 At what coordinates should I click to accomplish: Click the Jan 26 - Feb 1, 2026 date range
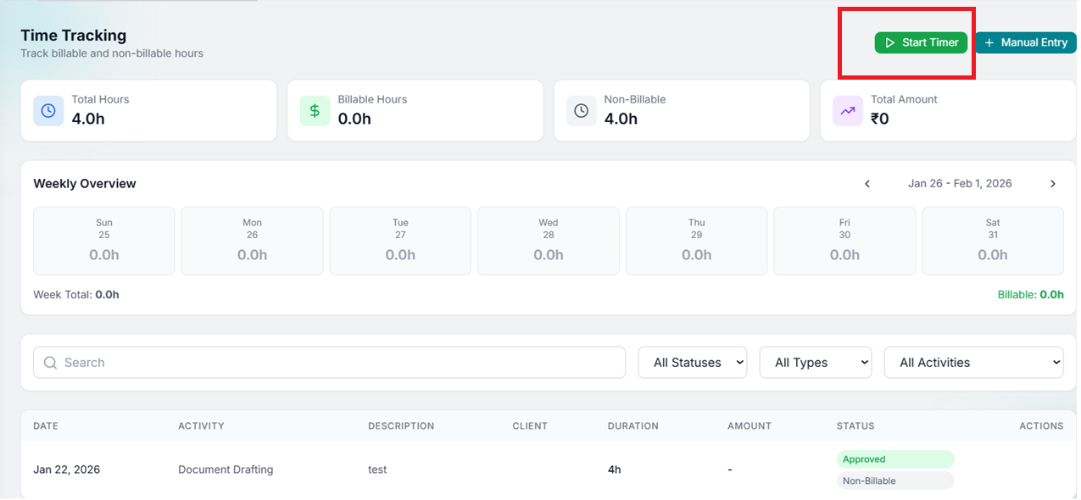pyautogui.click(x=960, y=184)
